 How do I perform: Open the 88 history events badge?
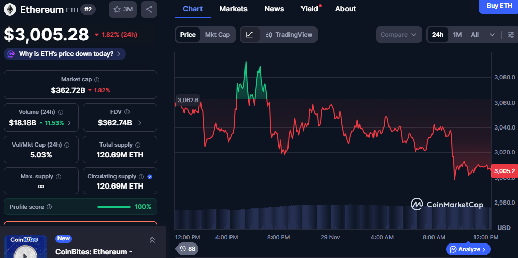pos(187,249)
